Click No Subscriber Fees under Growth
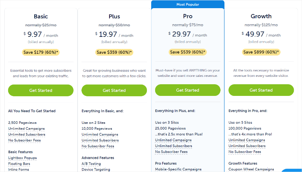This screenshot has width=302, height=172. tap(245, 152)
